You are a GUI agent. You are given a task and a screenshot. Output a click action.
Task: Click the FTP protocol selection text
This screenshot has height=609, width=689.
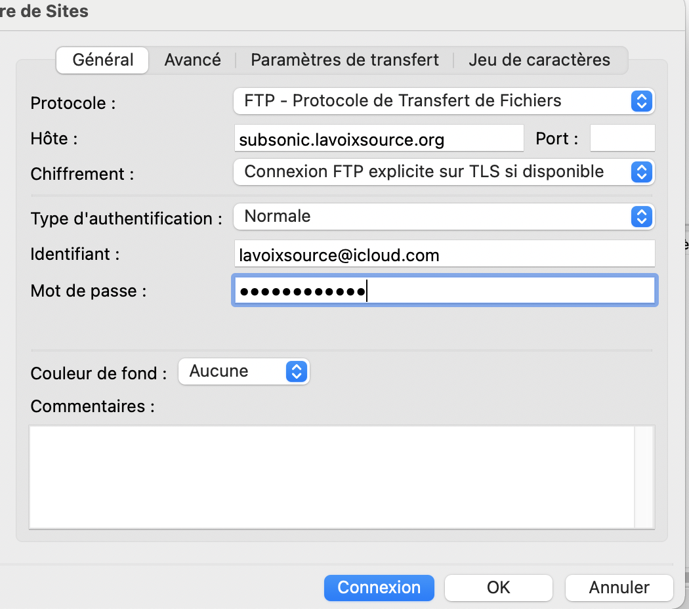click(x=402, y=101)
